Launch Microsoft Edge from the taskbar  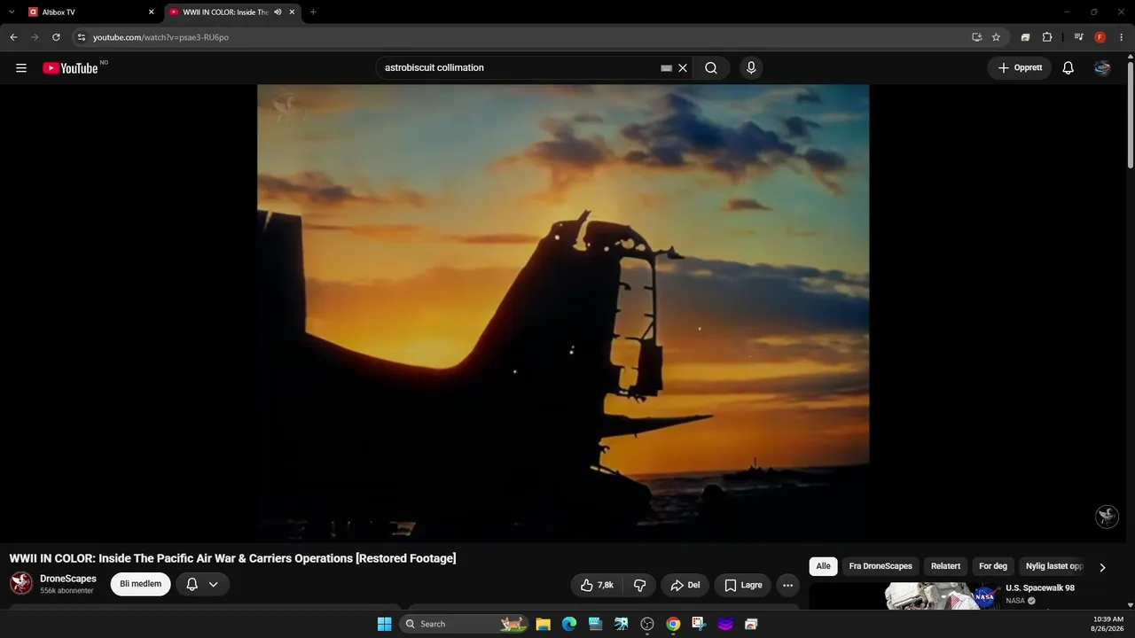(x=569, y=624)
